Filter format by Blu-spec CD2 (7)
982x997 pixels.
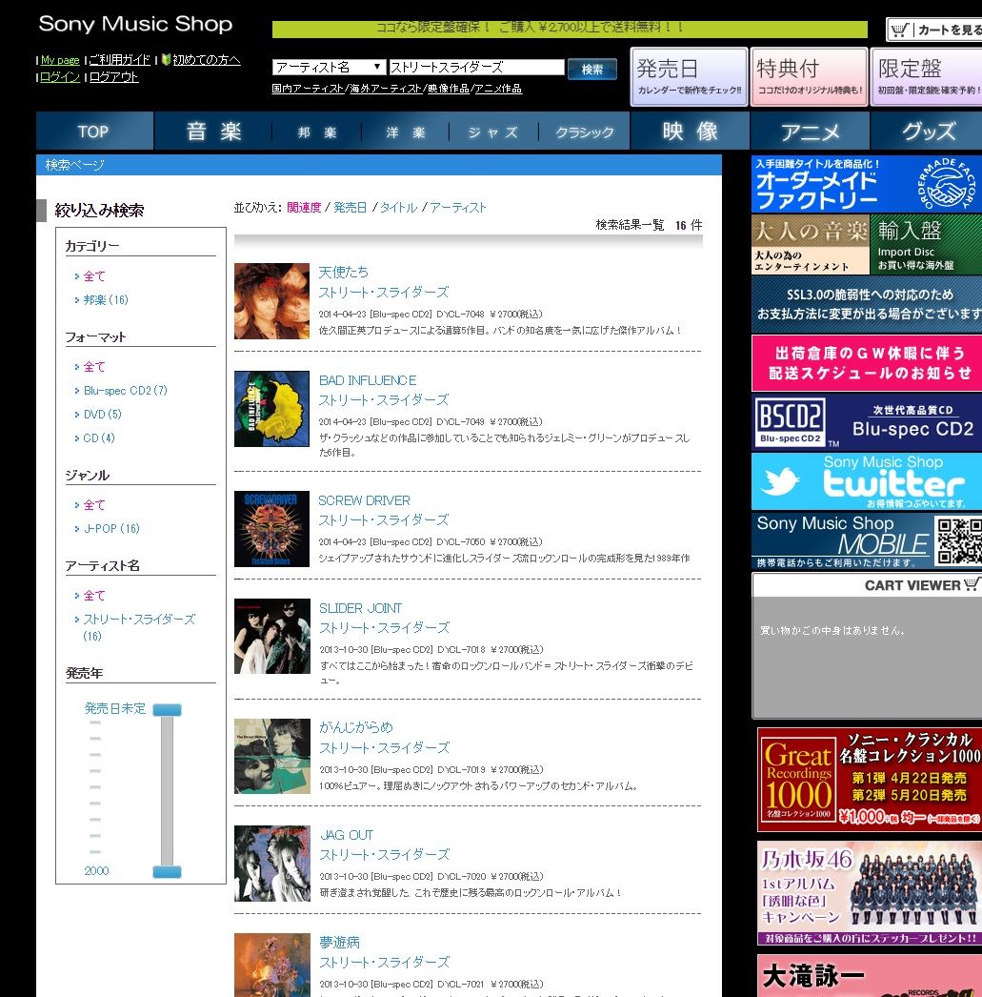(125, 391)
